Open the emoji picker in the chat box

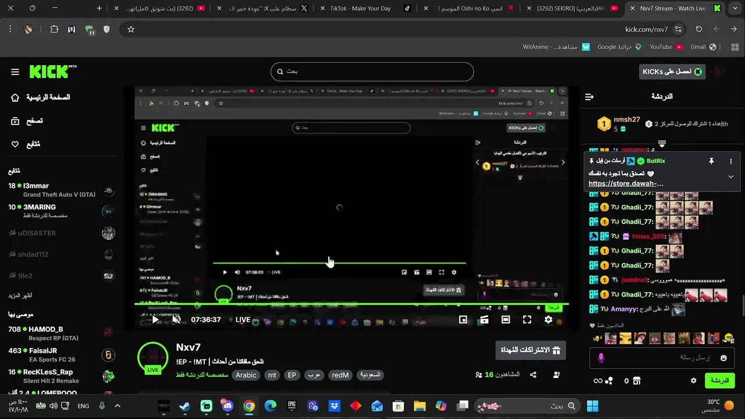[x=724, y=358]
